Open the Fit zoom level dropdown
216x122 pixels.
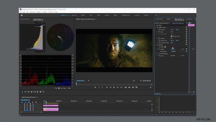tap(91, 81)
